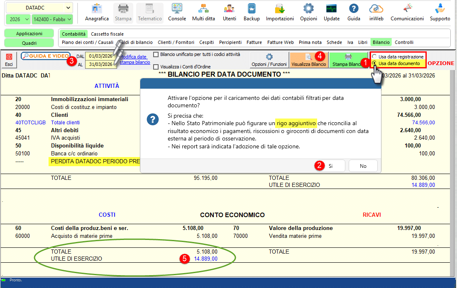The width and height of the screenshot is (457, 288).
Task: Open Importazioni
Action: (x=280, y=12)
